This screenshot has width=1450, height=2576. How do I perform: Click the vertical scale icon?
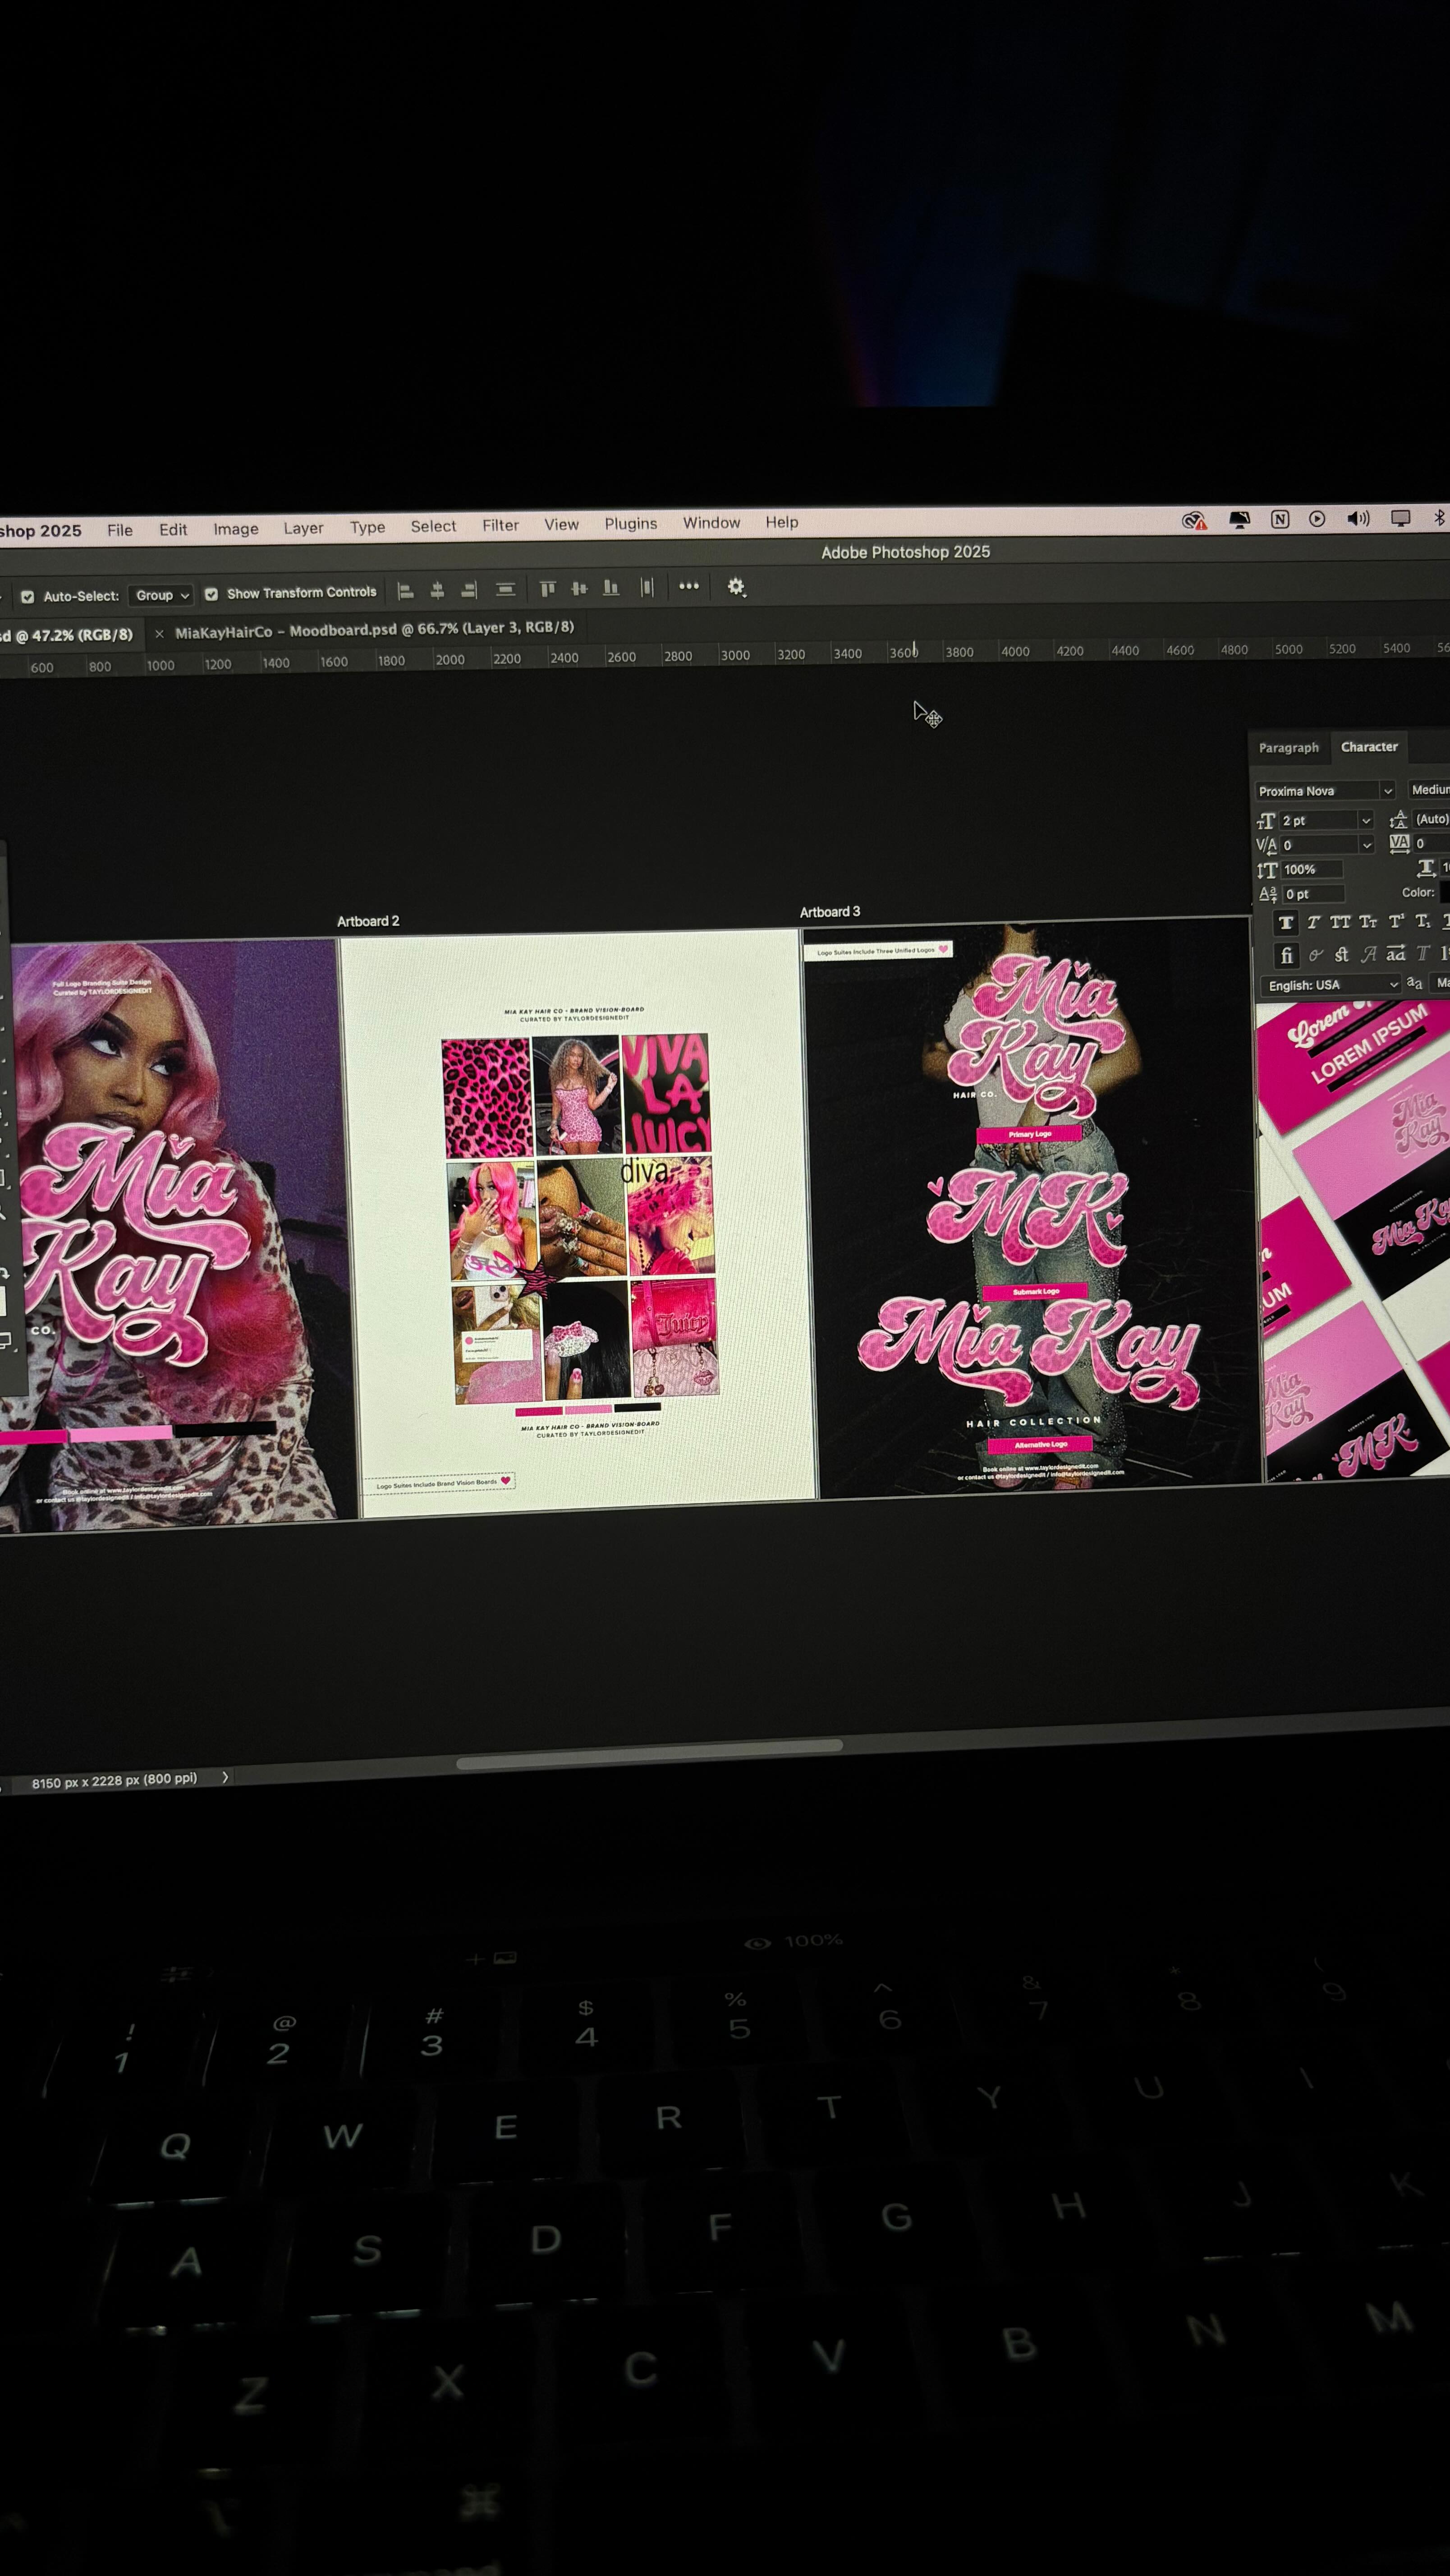coord(1267,870)
